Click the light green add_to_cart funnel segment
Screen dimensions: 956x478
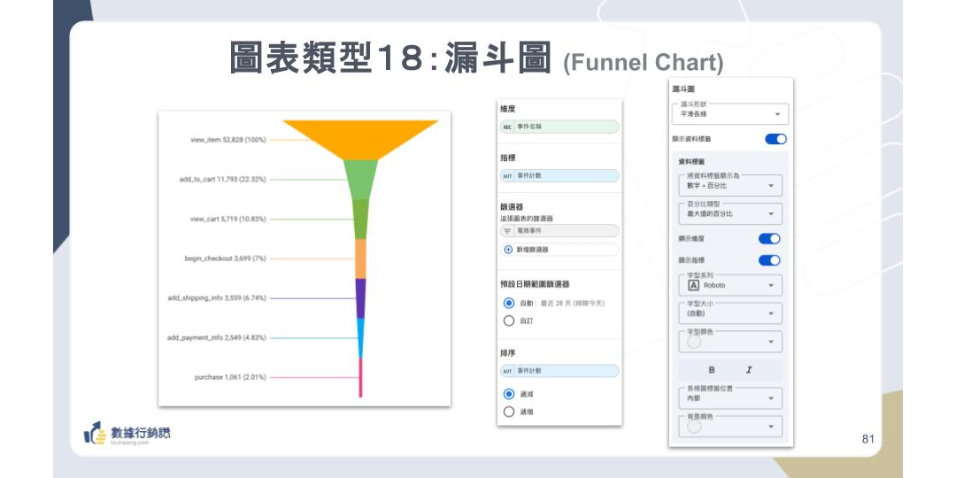point(360,179)
